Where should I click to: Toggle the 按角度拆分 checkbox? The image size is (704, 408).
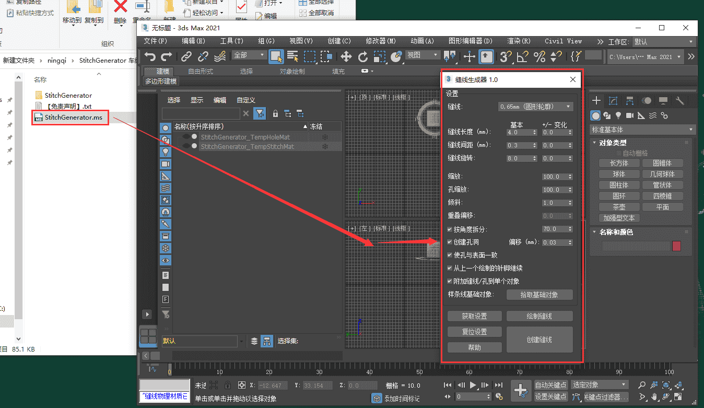450,229
